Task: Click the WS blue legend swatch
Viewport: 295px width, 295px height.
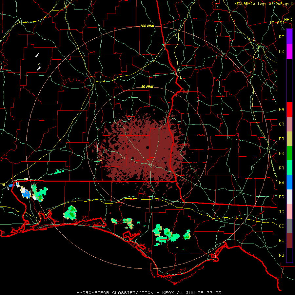Action: click(289, 182)
